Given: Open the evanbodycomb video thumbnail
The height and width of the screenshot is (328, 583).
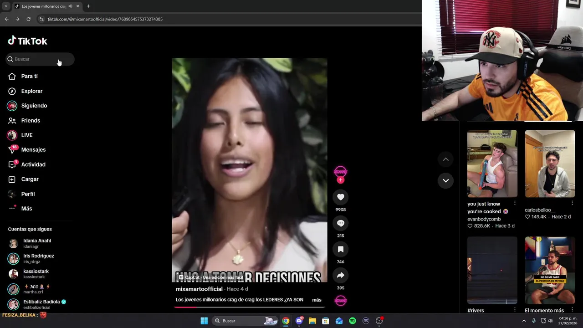Looking at the screenshot, I should 492,164.
